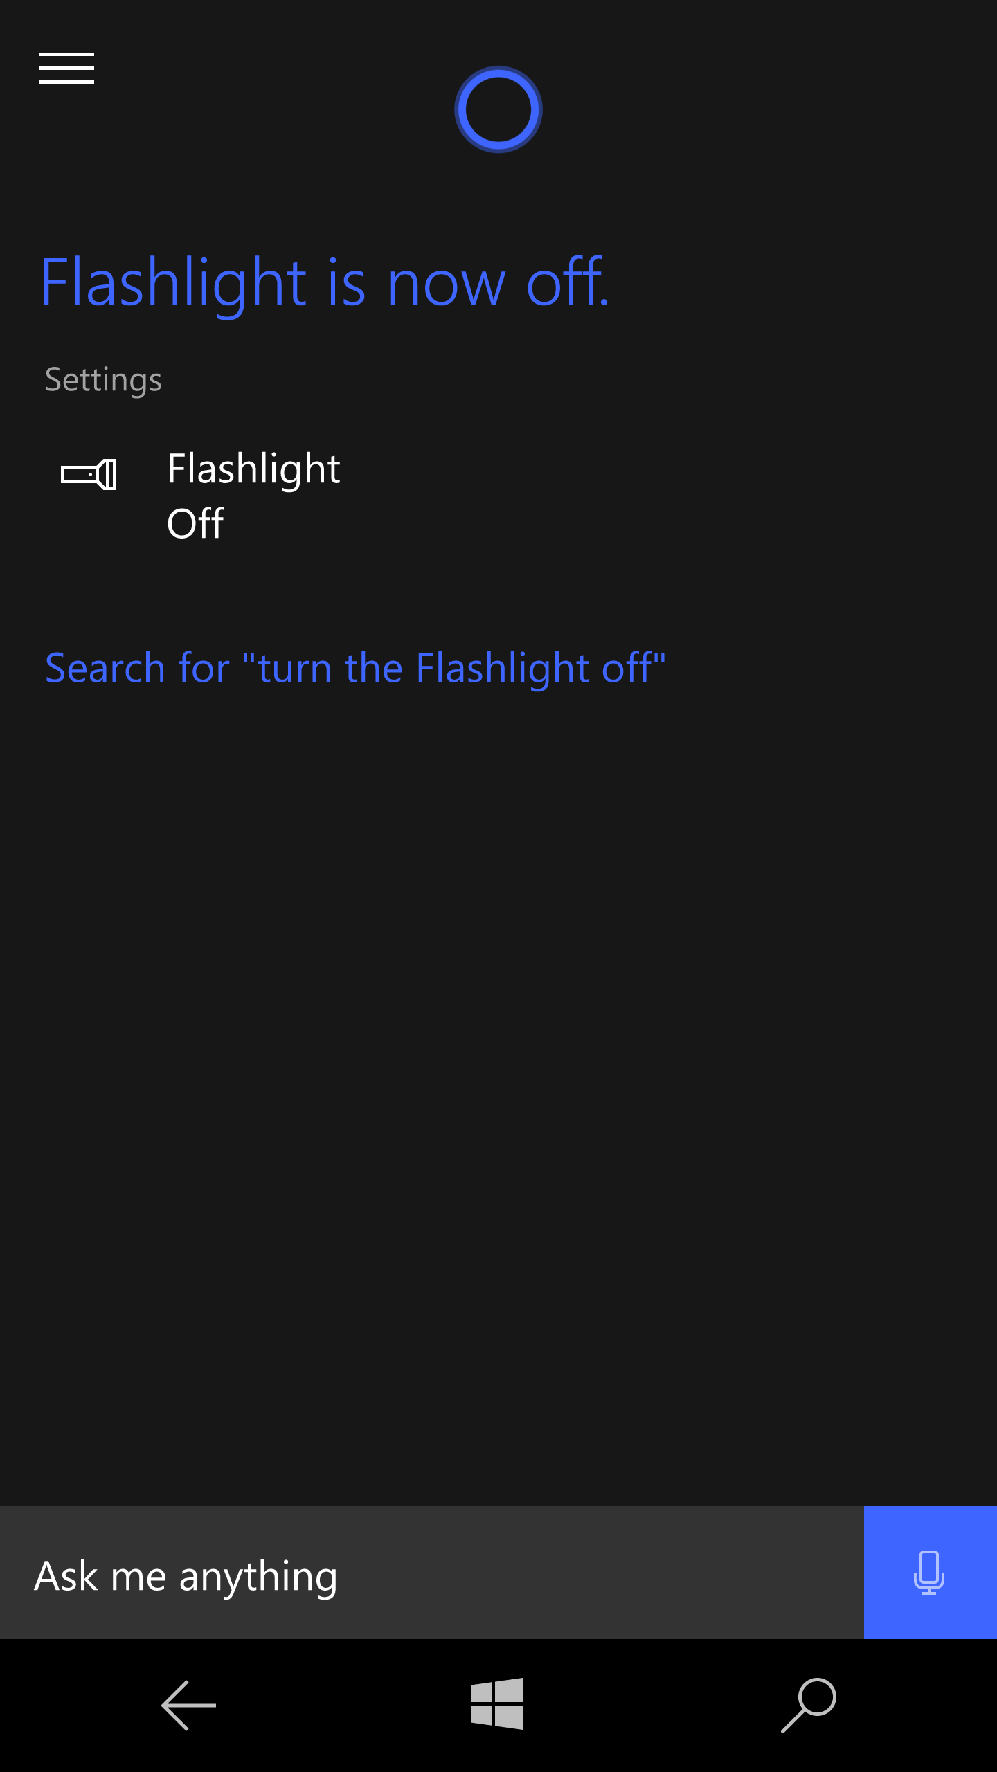Activate the microphone voice input button

(930, 1572)
